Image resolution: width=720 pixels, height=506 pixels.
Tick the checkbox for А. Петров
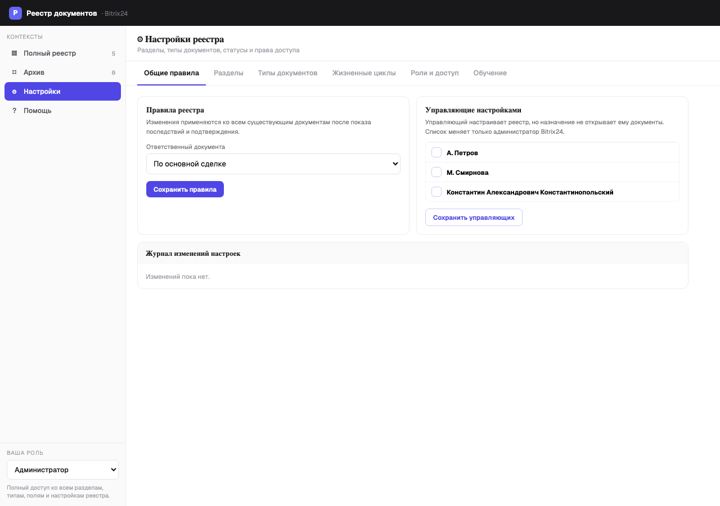pos(436,152)
